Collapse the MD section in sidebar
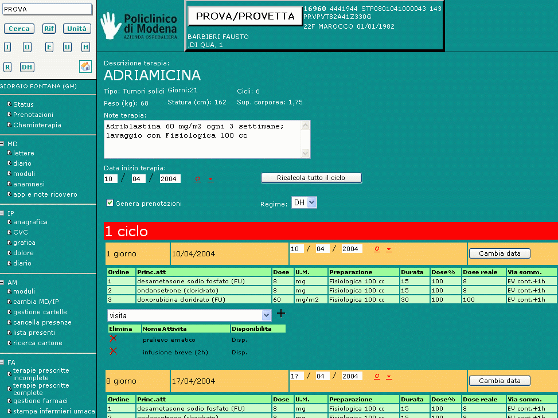Viewport: 558px width, 418px height. click(x=2, y=144)
